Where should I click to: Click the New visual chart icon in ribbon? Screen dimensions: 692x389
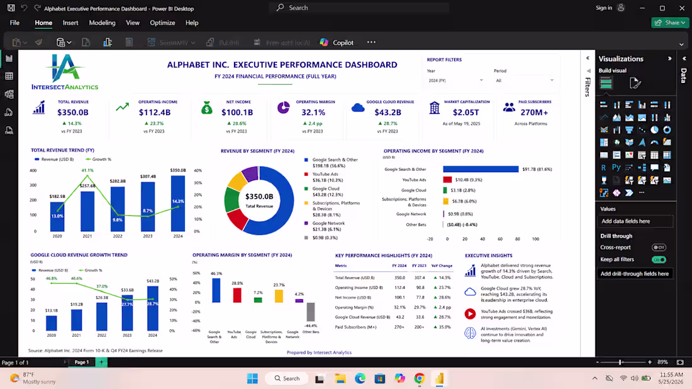[x=107, y=42]
